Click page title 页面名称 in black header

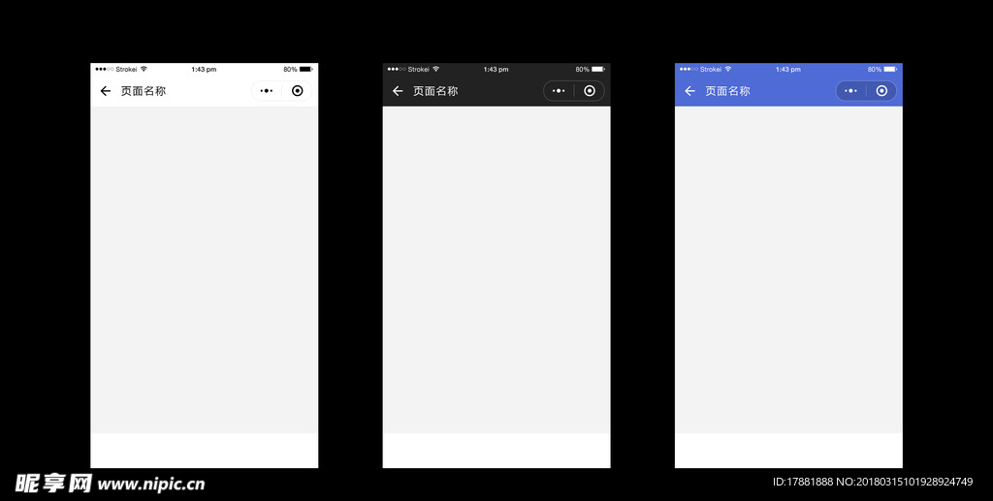click(x=435, y=91)
